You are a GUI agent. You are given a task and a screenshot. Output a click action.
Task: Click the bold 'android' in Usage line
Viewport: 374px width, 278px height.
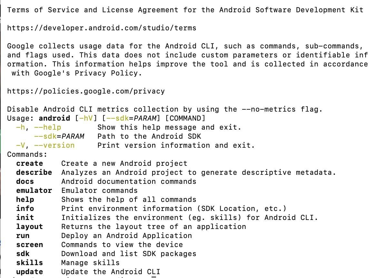(54, 118)
